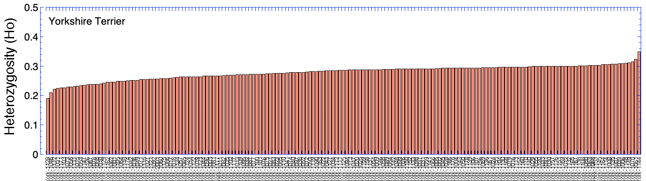Image resolution: width=646 pixels, height=181 pixels.
Task: Select the shortest bar in the chart
Action: [x=48, y=126]
